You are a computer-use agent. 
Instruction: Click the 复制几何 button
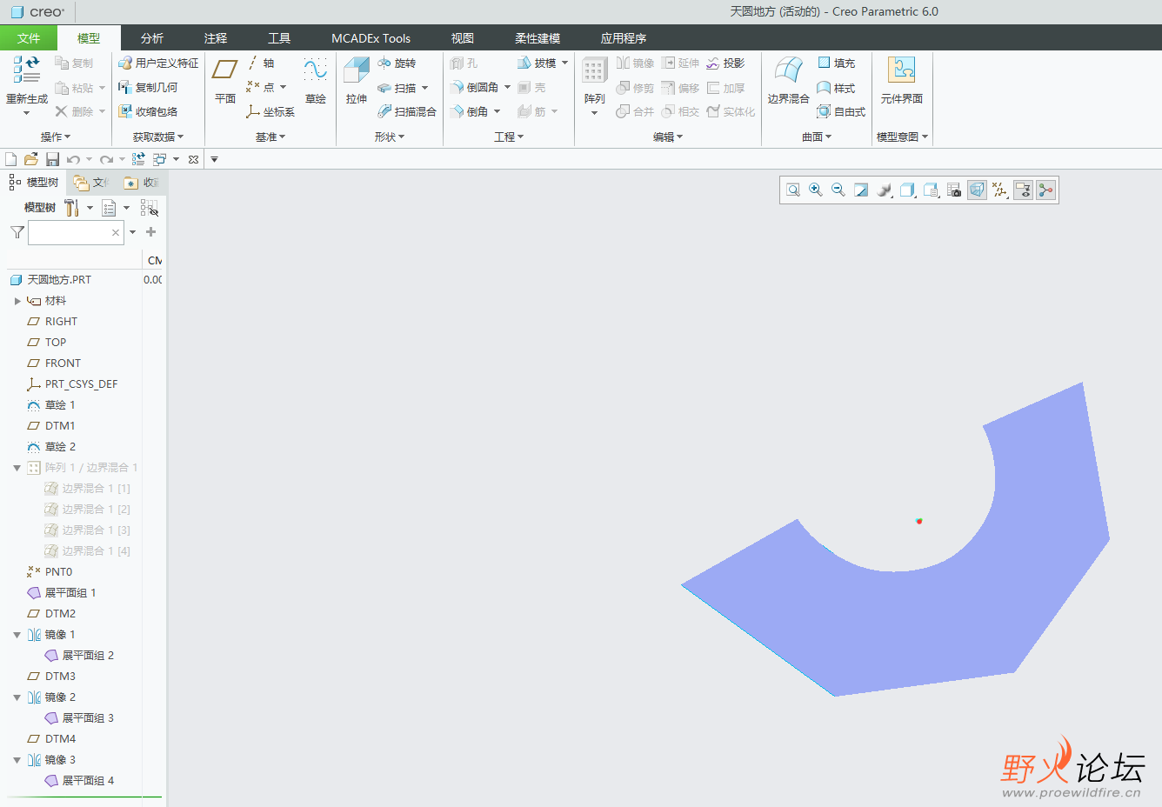click(148, 88)
